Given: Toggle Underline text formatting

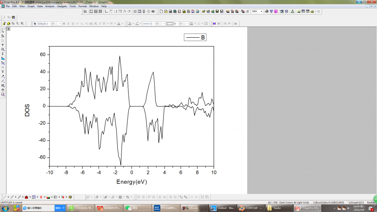Looking at the screenshot, I should tap(73, 24).
